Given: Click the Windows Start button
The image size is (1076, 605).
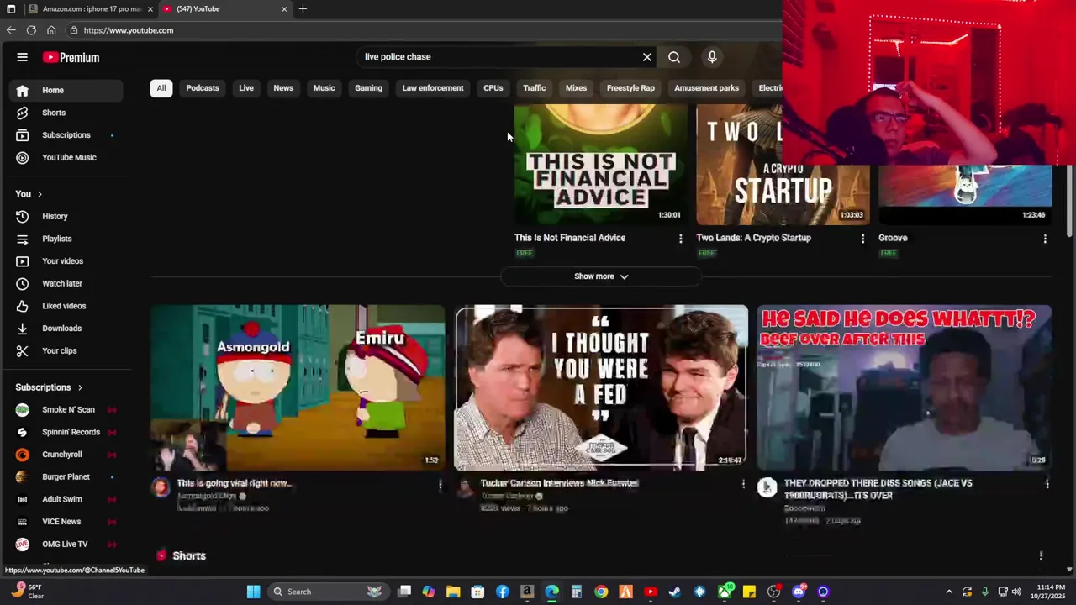Looking at the screenshot, I should pos(253,592).
